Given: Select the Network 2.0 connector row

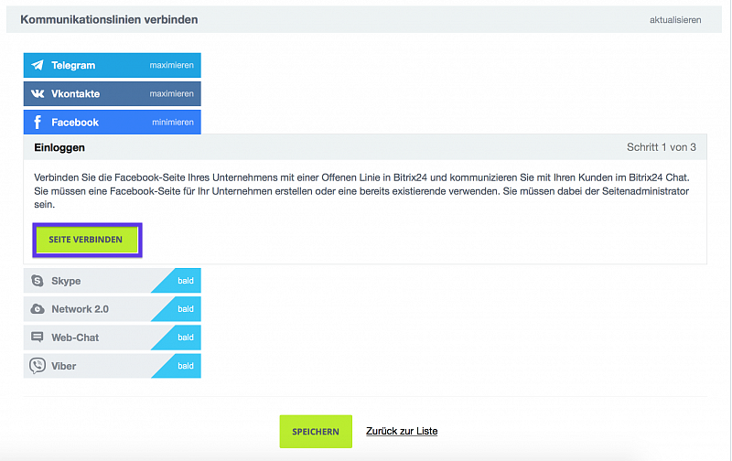Looking at the screenshot, I should 112,309.
